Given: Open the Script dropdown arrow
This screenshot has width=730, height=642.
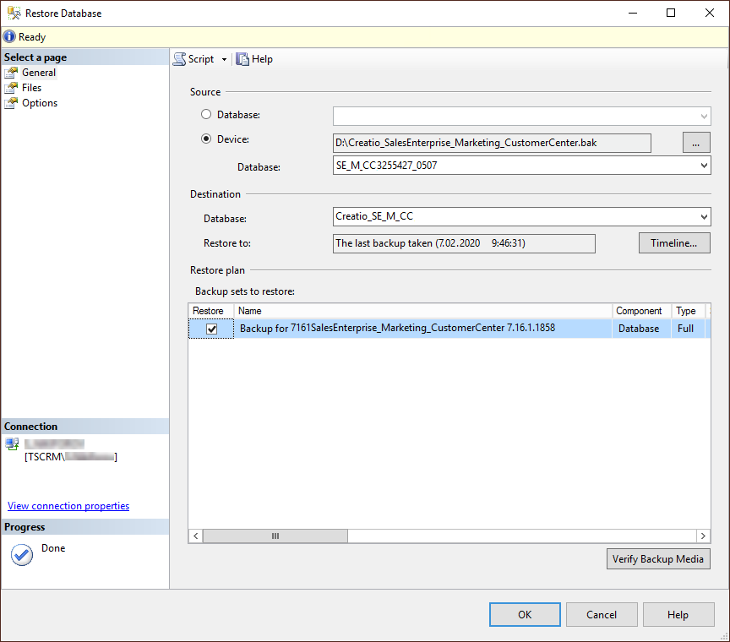Looking at the screenshot, I should click(x=224, y=59).
